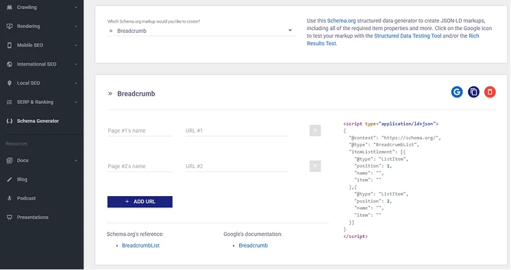
Task: Focus the Page #1's name field
Action: [140, 131]
